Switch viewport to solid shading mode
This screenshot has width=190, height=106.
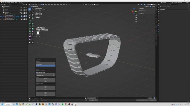[151, 5]
